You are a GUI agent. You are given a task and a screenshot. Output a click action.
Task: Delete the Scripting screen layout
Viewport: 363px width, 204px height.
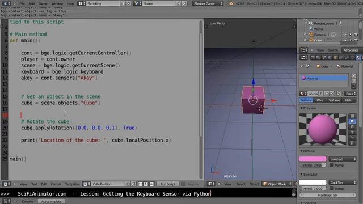(128, 3)
